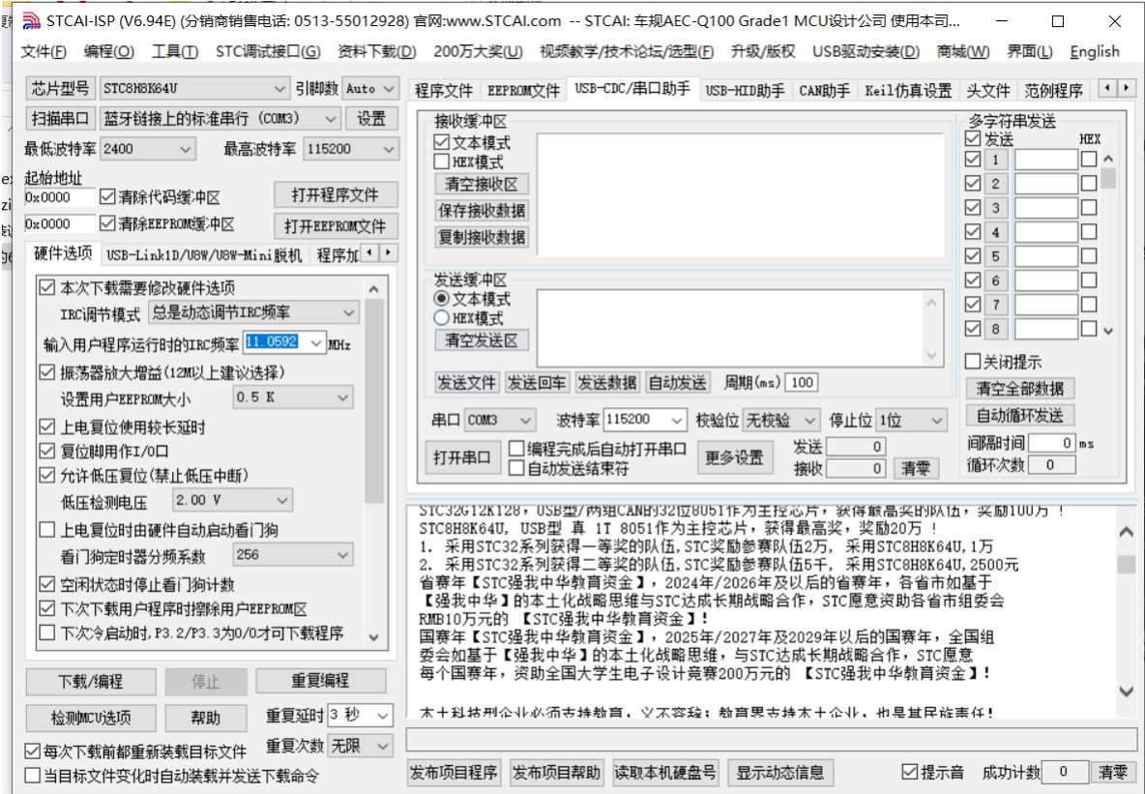
Task: Open the serial port COM3 list at top
Action: click(331, 118)
